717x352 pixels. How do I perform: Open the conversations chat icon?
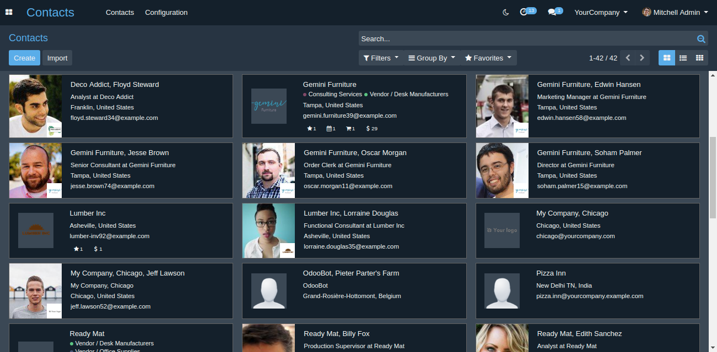click(552, 12)
